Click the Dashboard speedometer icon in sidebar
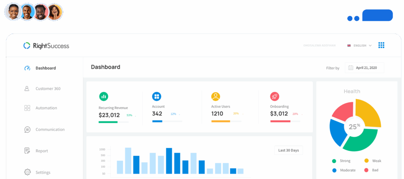This screenshot has height=179, width=404. pyautogui.click(x=27, y=68)
